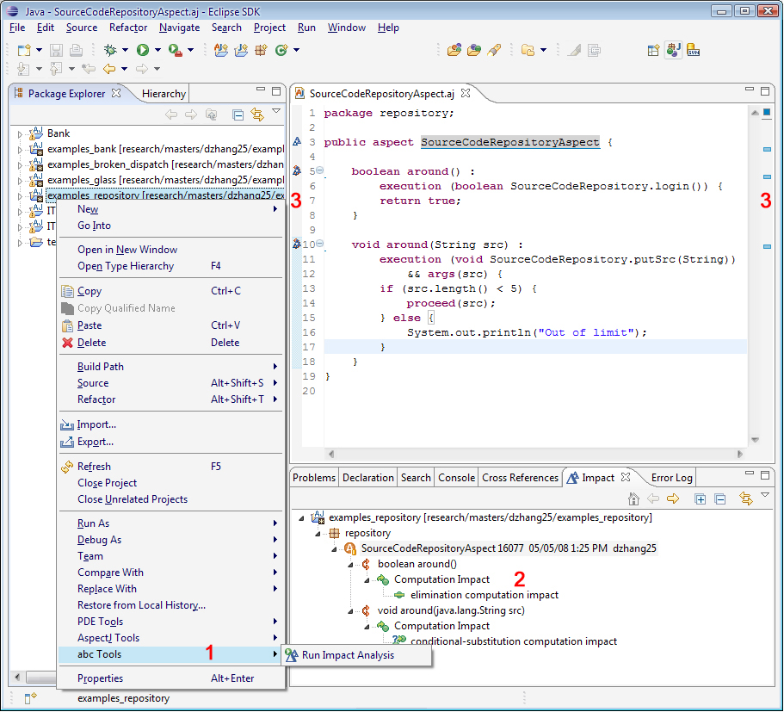Viewport: 784px width, 712px height.
Task: Click the Print icon in toolbar
Action: (76, 50)
